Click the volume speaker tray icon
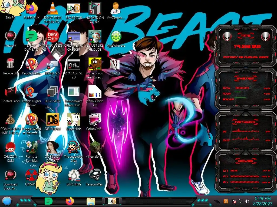This screenshot has height=207, width=277. 247,201
